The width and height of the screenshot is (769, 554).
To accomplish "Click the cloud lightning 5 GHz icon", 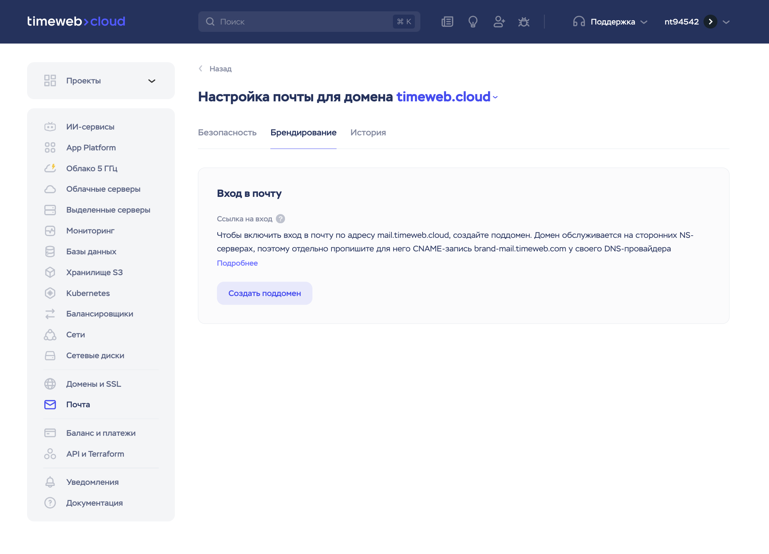I will tap(50, 168).
